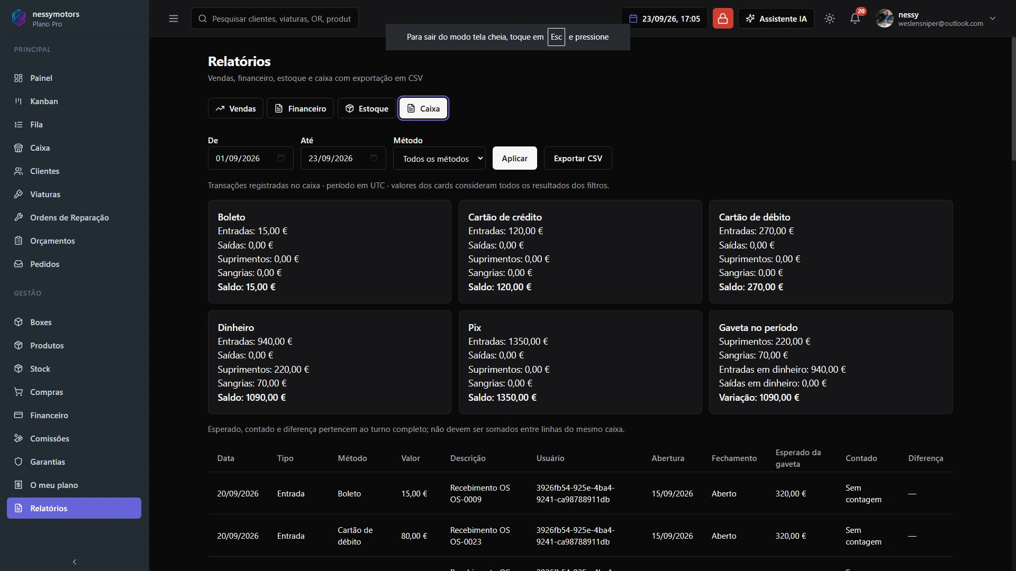Open the hamburger menu icon
1016x571 pixels.
(174, 19)
